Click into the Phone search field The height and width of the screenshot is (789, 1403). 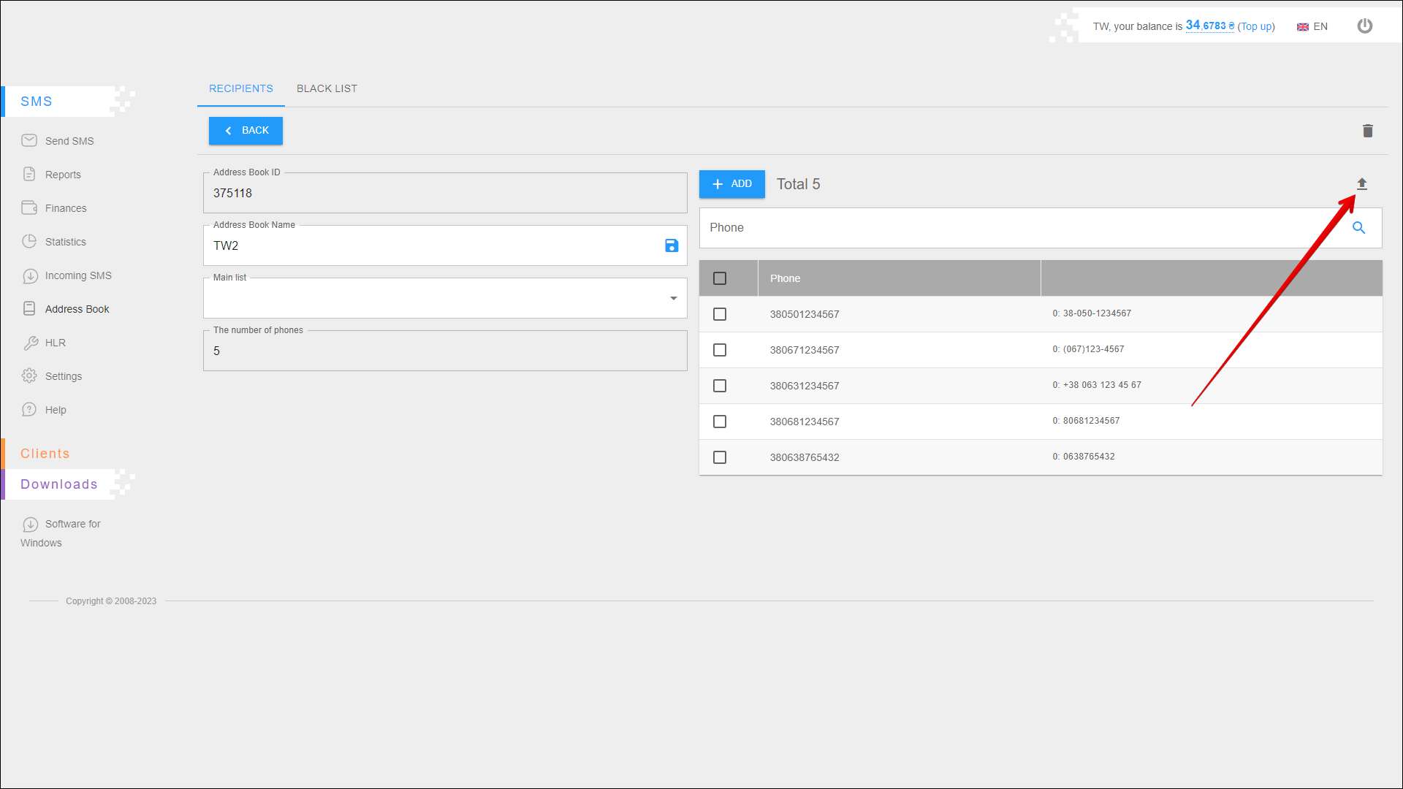click(1023, 228)
